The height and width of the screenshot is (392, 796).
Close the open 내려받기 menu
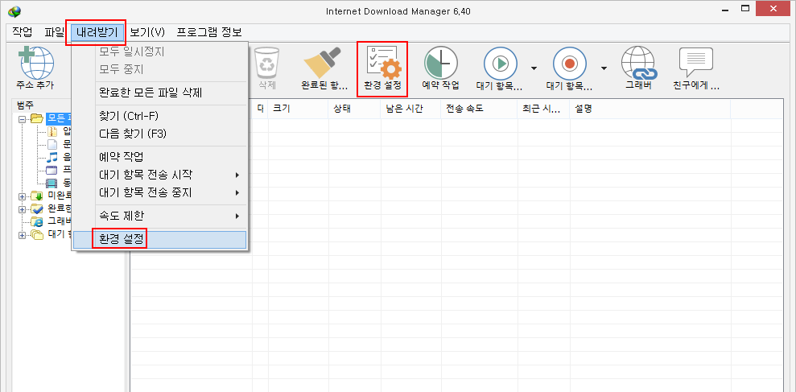[x=97, y=32]
